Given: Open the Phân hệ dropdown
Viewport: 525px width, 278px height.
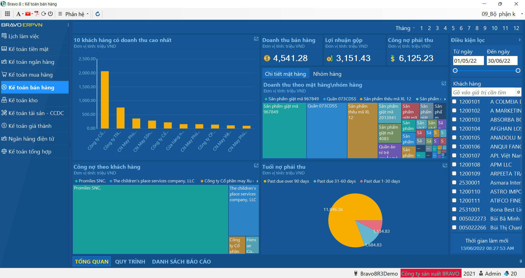Looking at the screenshot, I should coord(77,14).
